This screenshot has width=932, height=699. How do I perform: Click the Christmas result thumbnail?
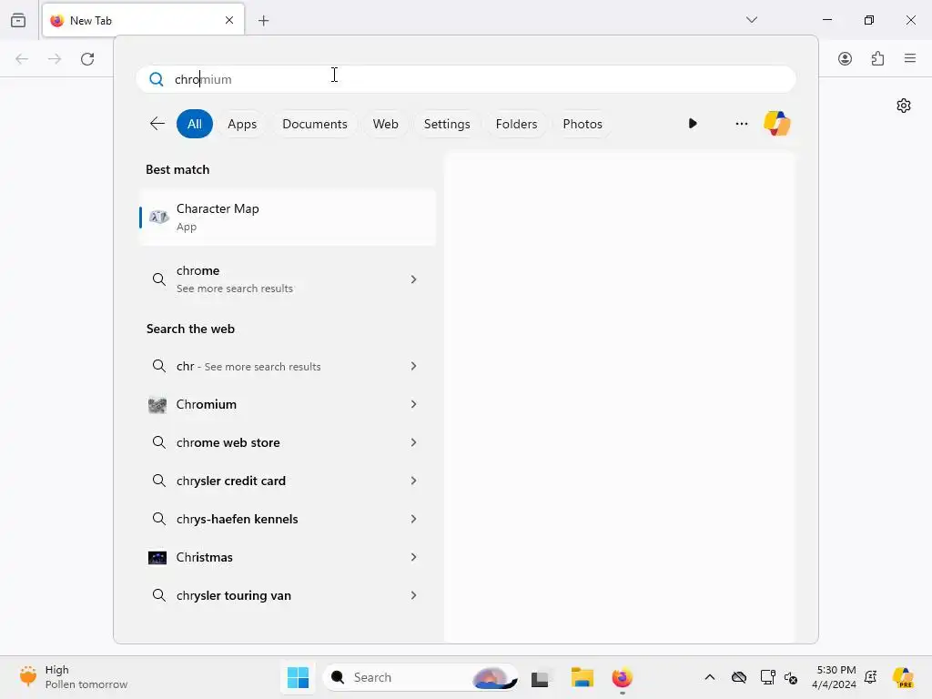[x=157, y=558]
